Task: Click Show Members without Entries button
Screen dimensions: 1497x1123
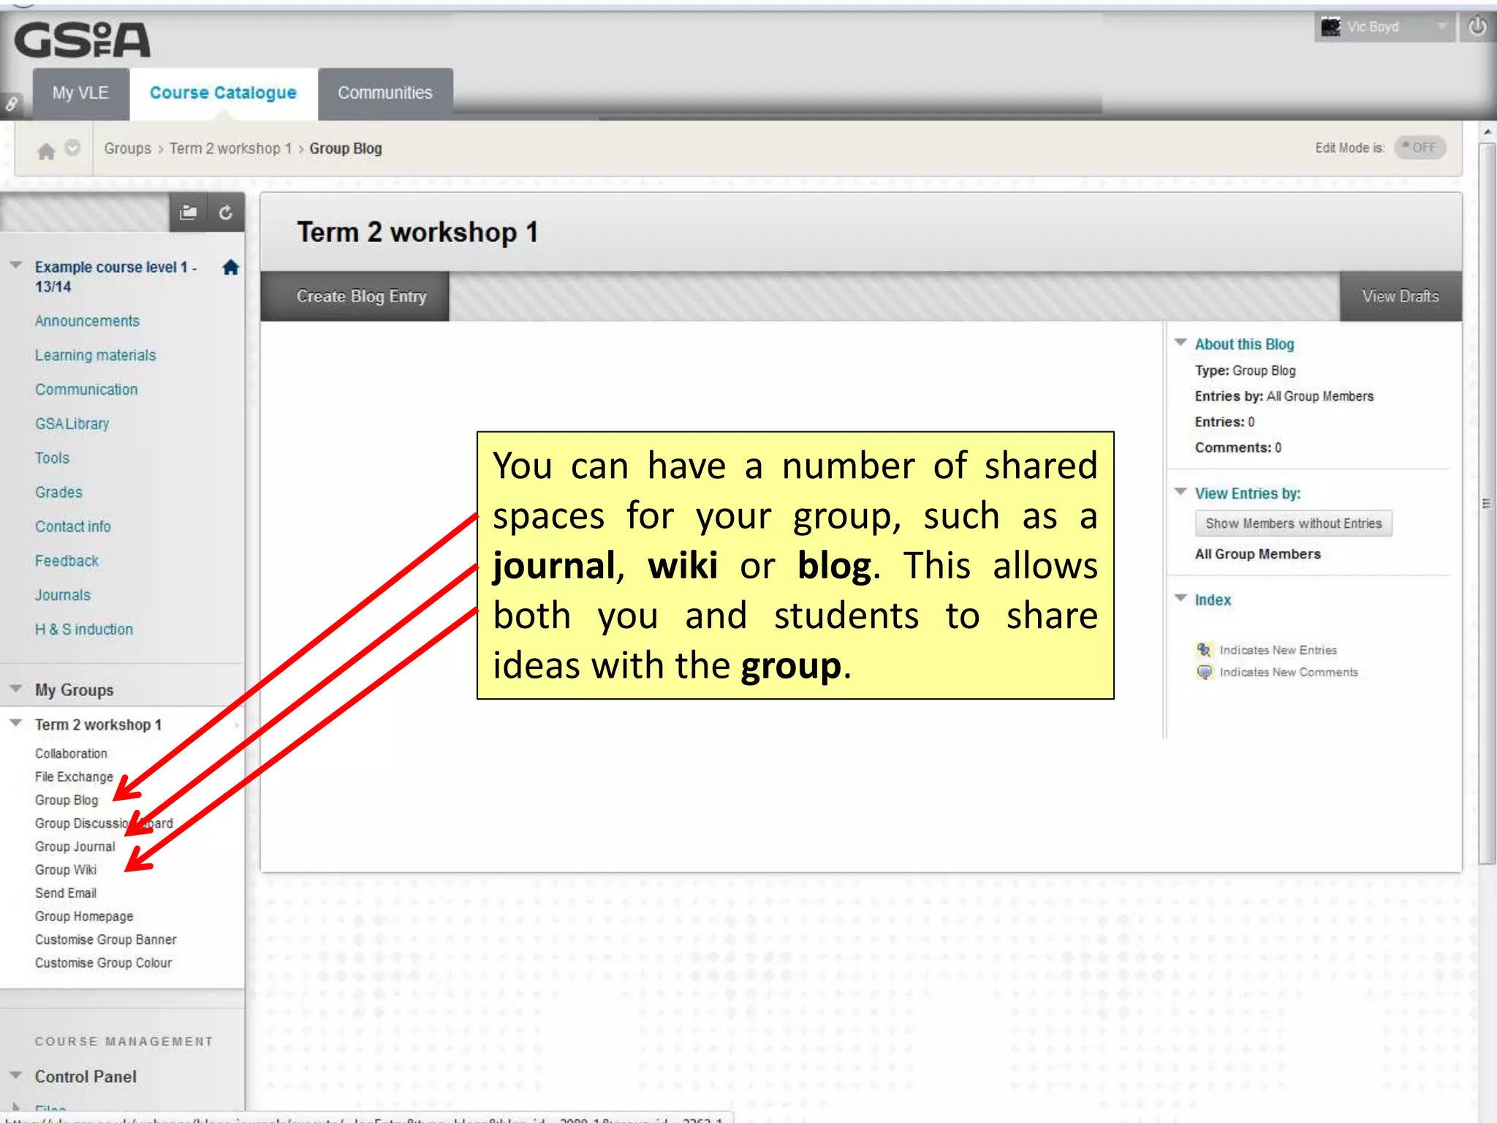Action: (x=1293, y=523)
